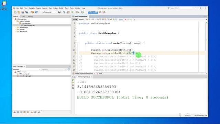The height and width of the screenshot is (124, 220).
Task: Open the Source menu
Action: point(38,8)
